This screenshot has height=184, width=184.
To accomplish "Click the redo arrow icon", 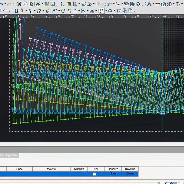I will coord(9,4).
